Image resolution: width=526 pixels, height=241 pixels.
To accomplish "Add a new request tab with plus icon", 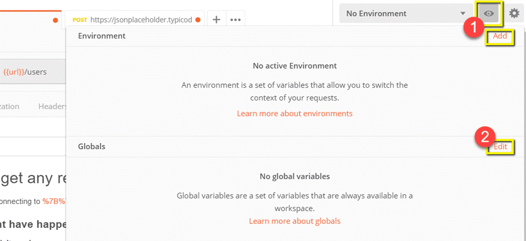I will coord(217,20).
